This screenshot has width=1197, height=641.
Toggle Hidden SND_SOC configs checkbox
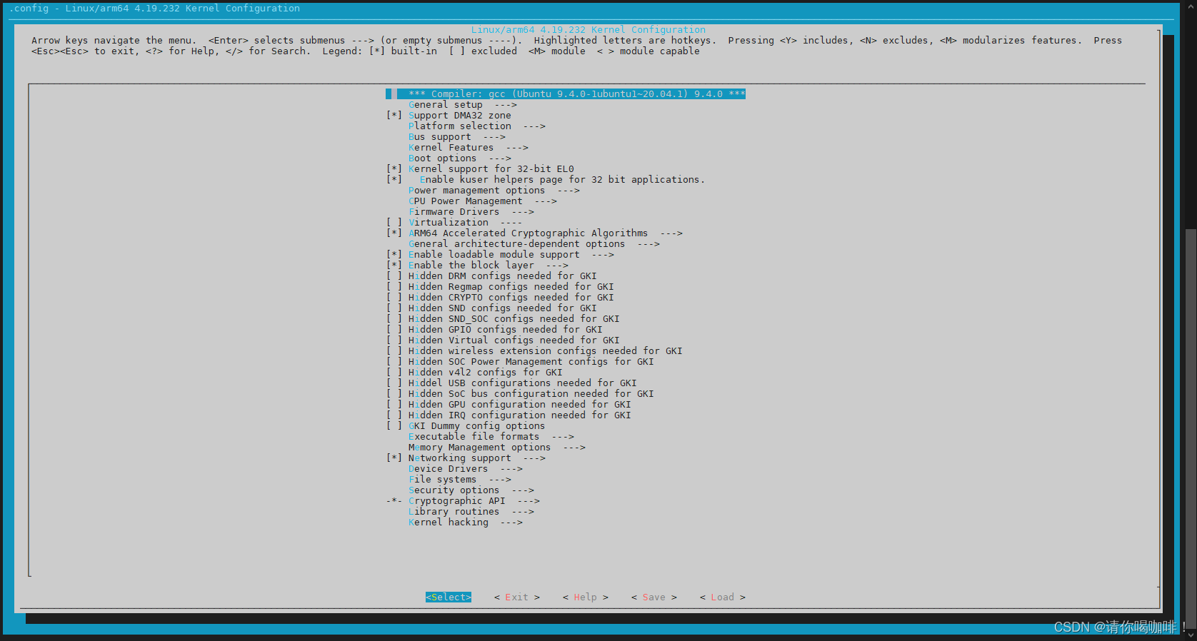click(x=394, y=319)
